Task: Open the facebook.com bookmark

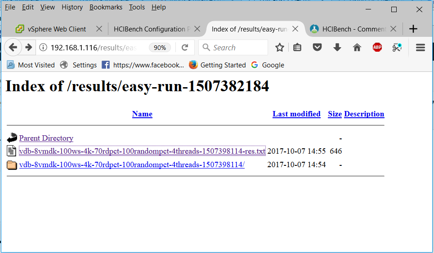Action: coord(143,65)
